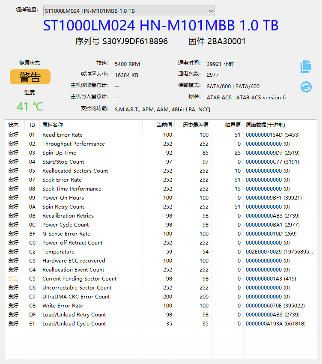Image resolution: width=322 pixels, height=364 pixels.
Task: Select the Current Pending Sector Count row
Action: point(79,279)
